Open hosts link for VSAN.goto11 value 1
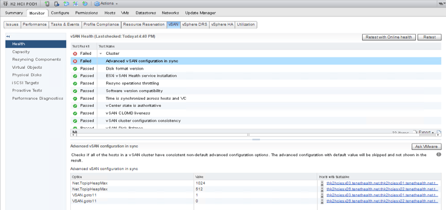Screen dimensions: 446x210 coord(382,195)
